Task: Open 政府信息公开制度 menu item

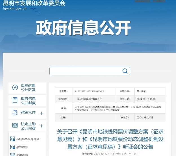Action: pos(28,101)
